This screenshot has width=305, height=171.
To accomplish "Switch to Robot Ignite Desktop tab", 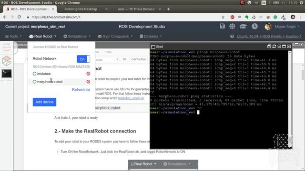I will point(81,9).
